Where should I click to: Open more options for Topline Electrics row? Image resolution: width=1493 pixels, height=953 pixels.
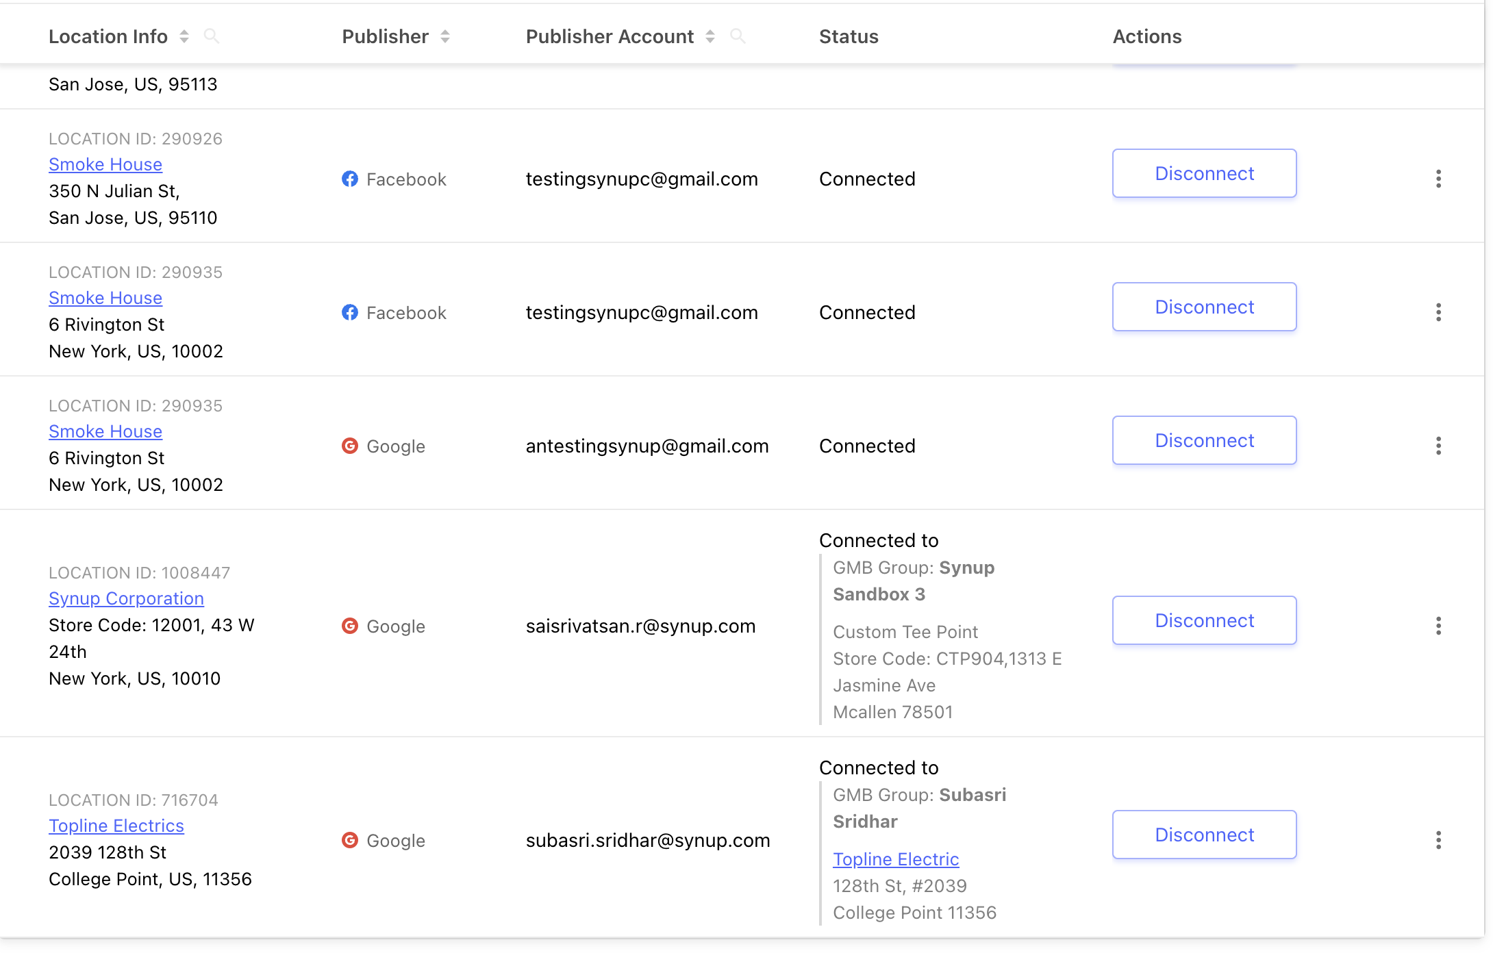pos(1438,840)
